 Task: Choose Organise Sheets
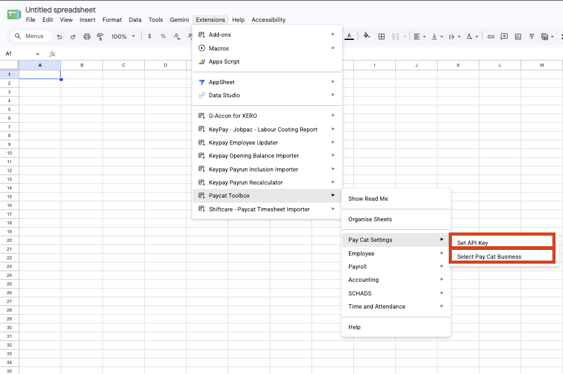point(396,219)
